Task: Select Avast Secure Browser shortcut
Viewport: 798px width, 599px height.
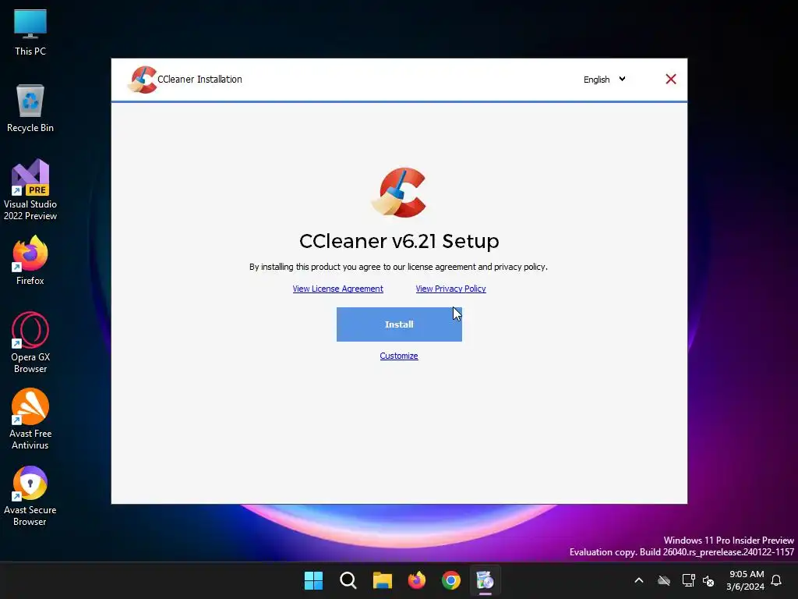Action: [x=30, y=495]
